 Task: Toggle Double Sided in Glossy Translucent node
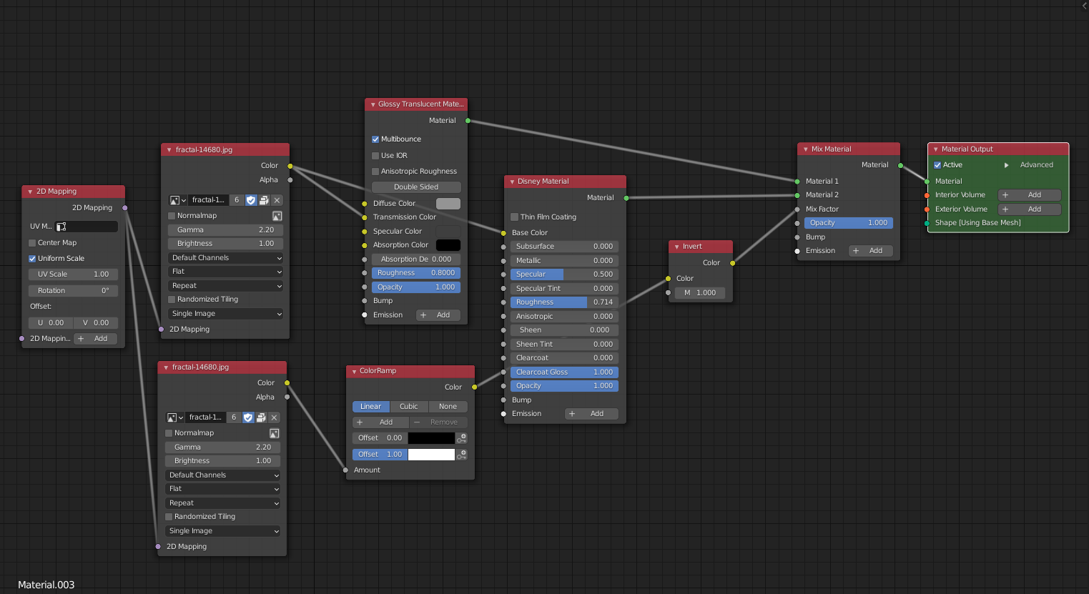[x=416, y=187]
